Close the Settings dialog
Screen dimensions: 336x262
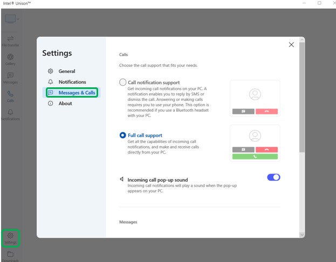pos(291,45)
